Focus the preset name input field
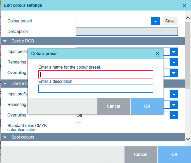The image size is (191, 163). 96,74
